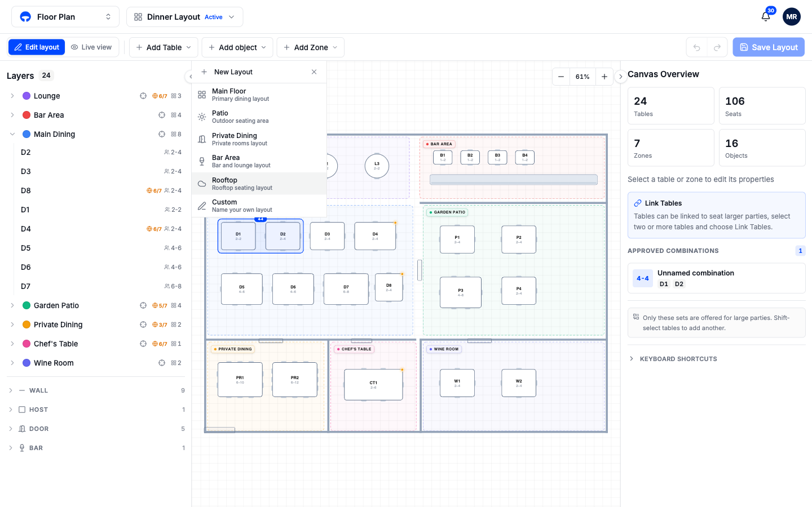Click the Rooftop cloud icon
Viewport: 812px width, 507px height.
tap(202, 184)
